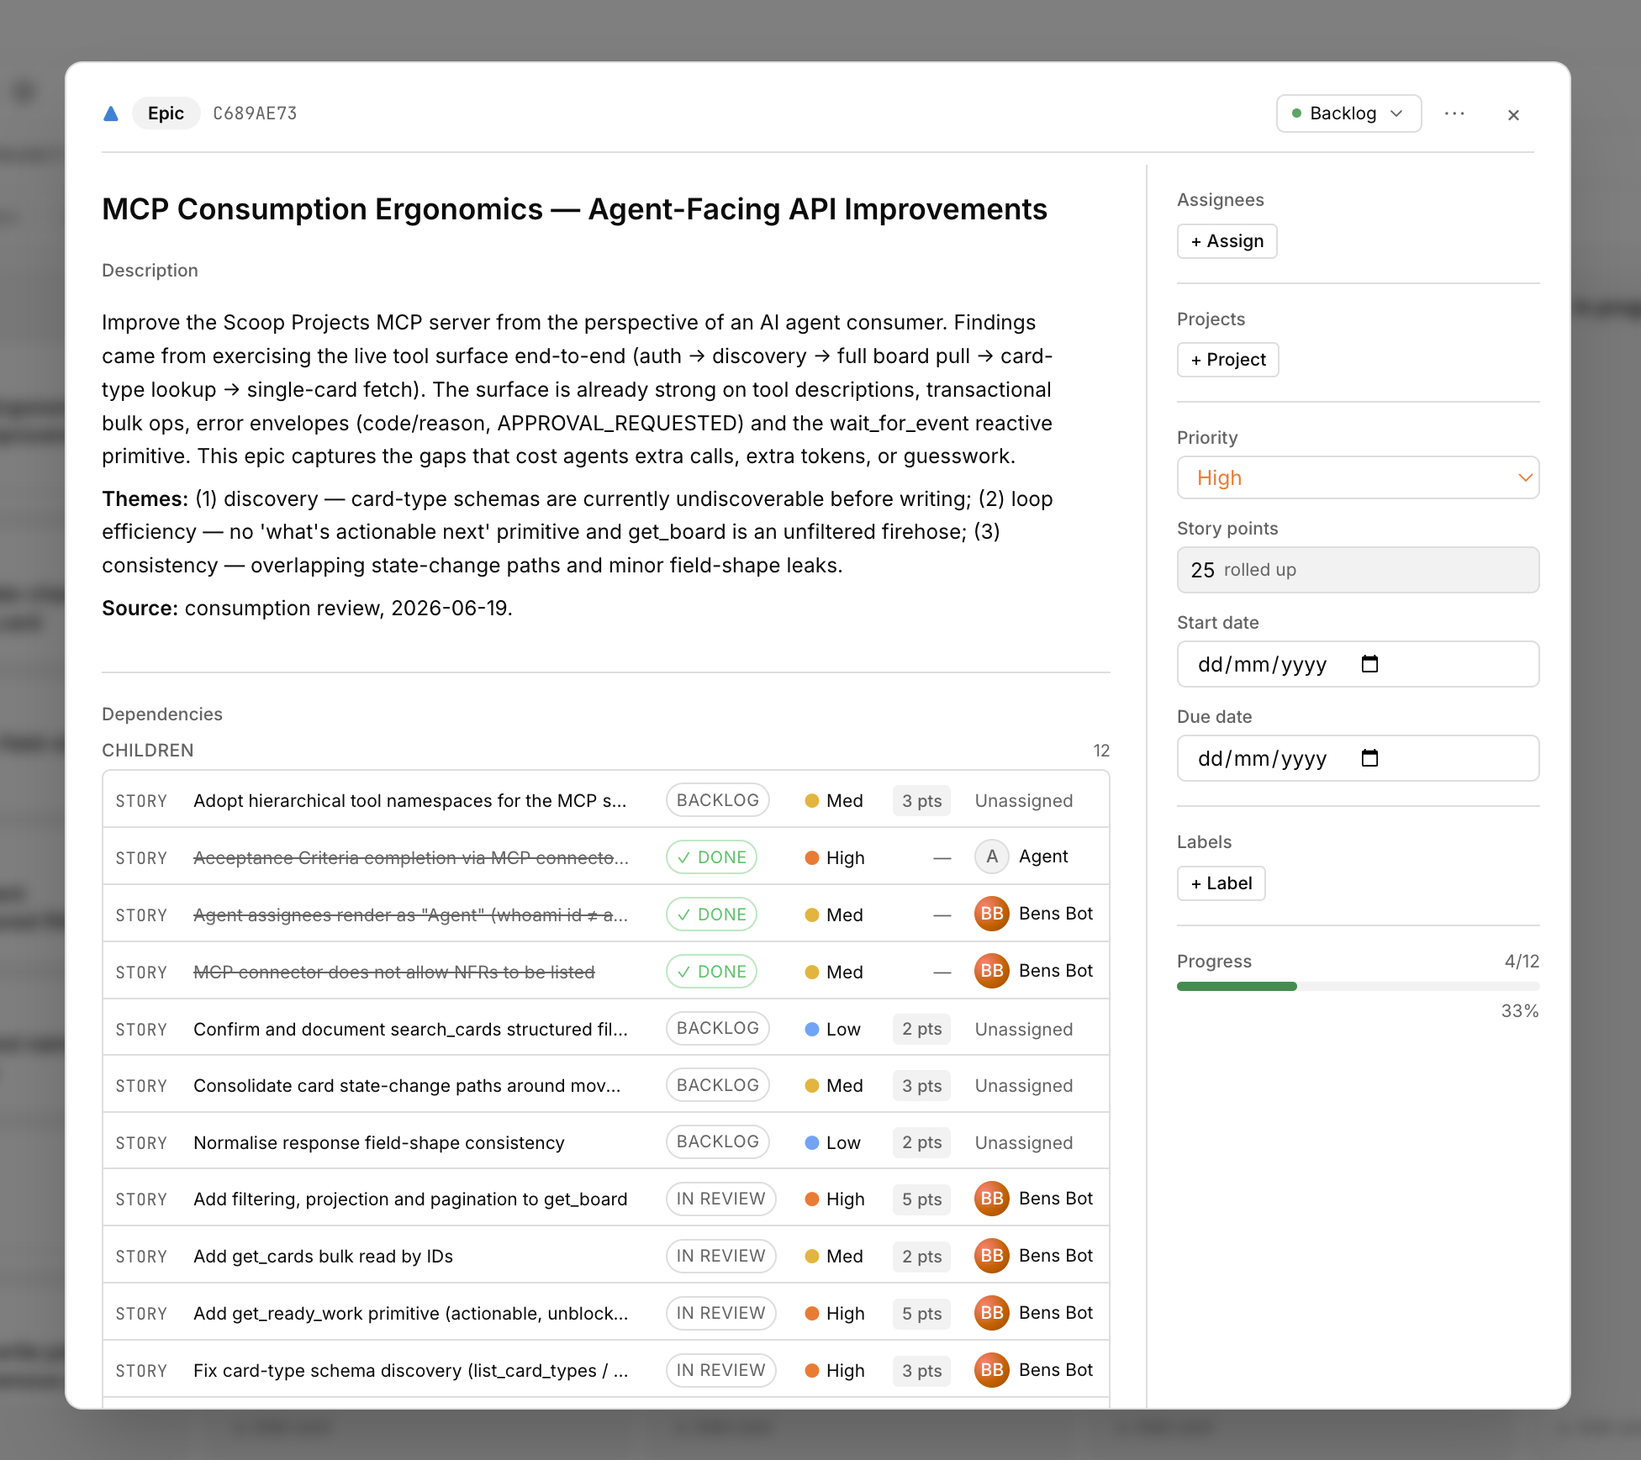Open the Due date calendar picker icon
Screen dimensions: 1641x1460
(x=1369, y=758)
